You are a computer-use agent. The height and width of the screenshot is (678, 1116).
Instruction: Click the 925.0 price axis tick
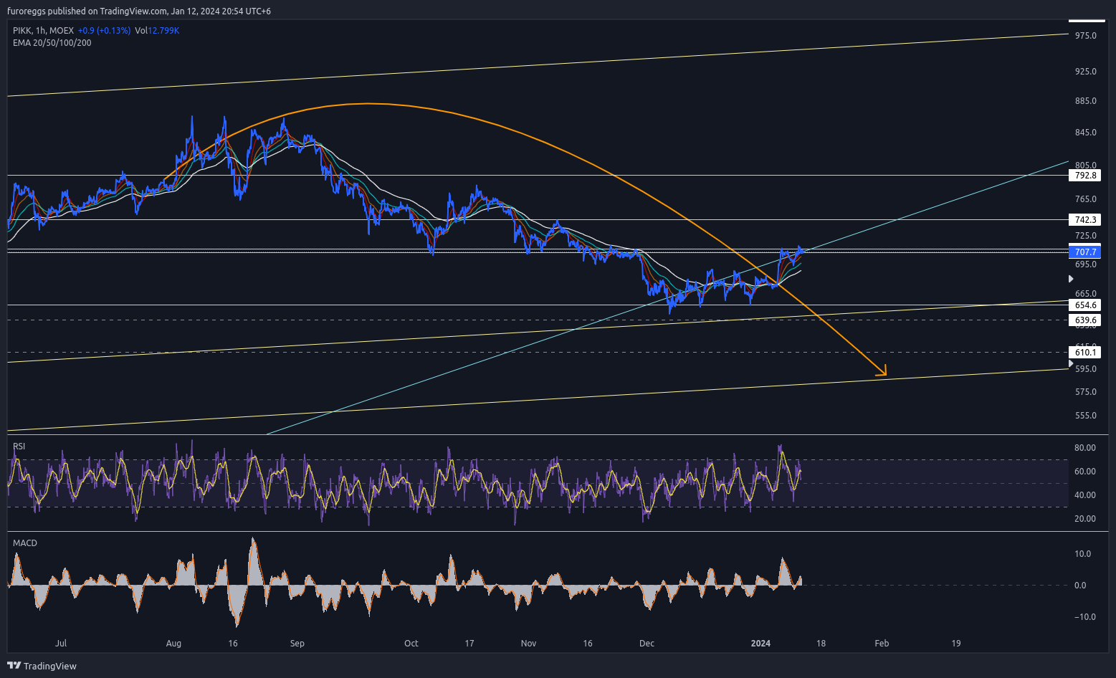tap(1086, 72)
